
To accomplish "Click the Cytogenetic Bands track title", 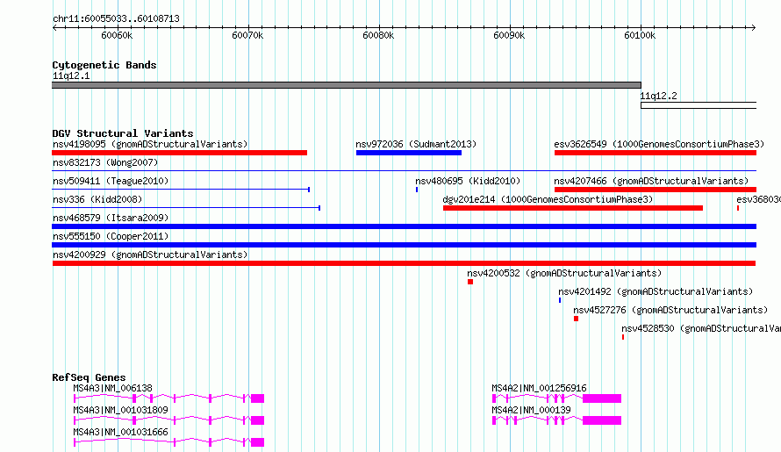I will click(104, 65).
